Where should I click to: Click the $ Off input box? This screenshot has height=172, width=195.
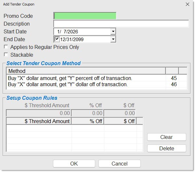(119, 113)
